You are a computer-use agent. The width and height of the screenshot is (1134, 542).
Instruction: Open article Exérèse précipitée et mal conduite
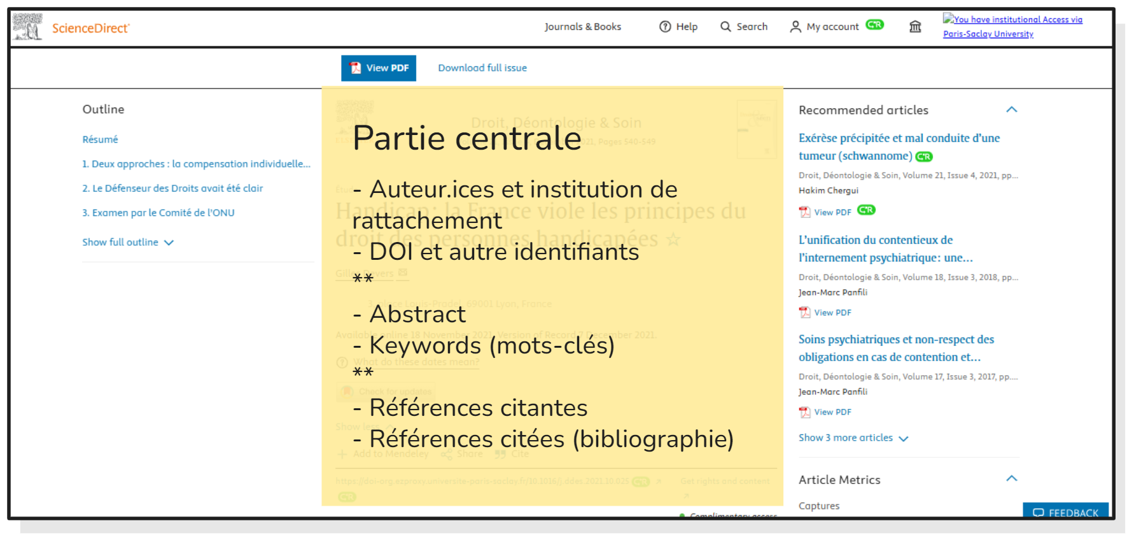pos(899,146)
